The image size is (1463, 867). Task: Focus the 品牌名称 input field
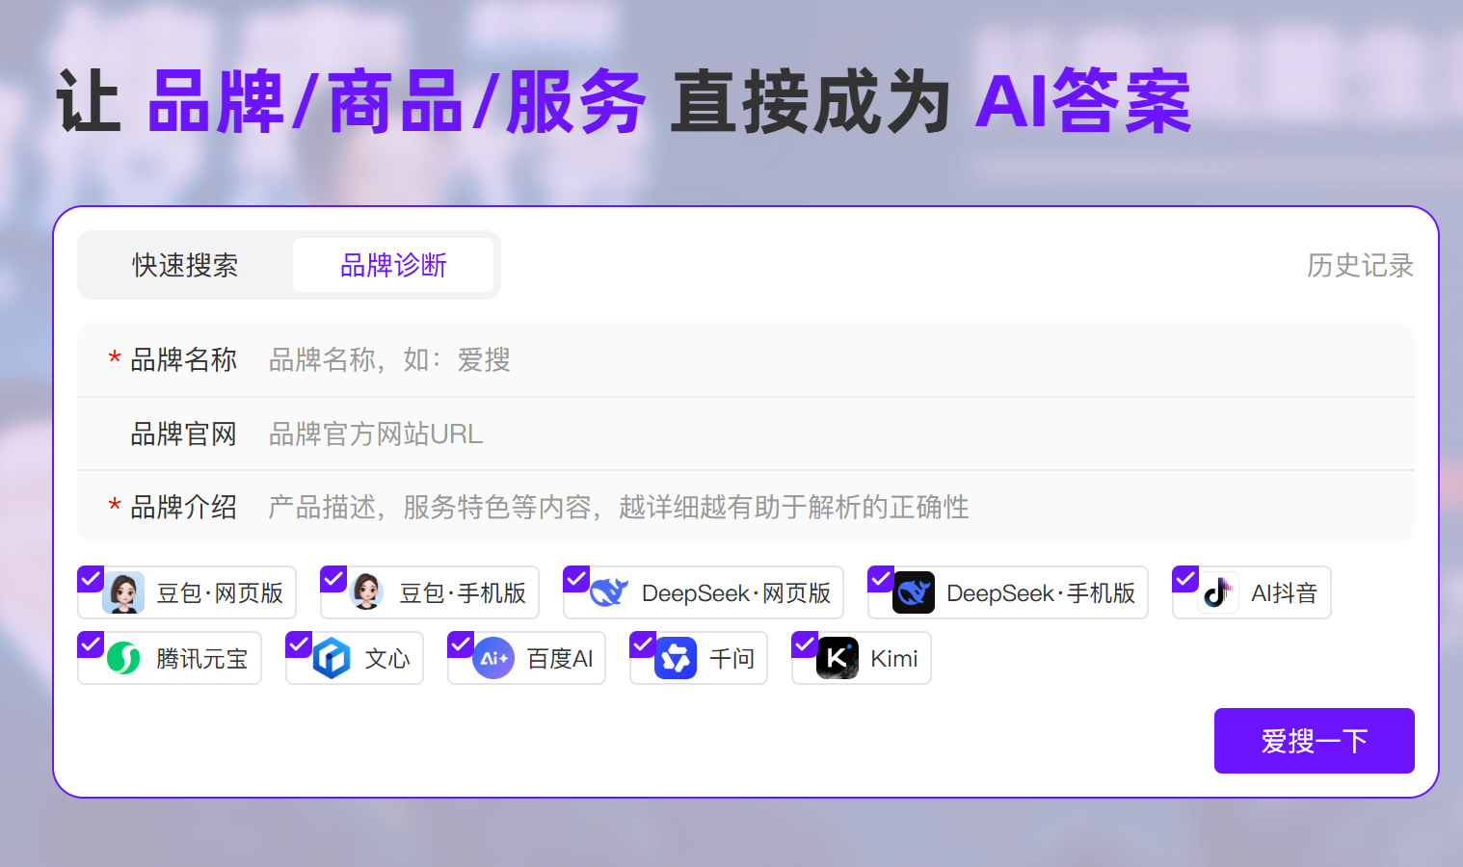tap(829, 360)
